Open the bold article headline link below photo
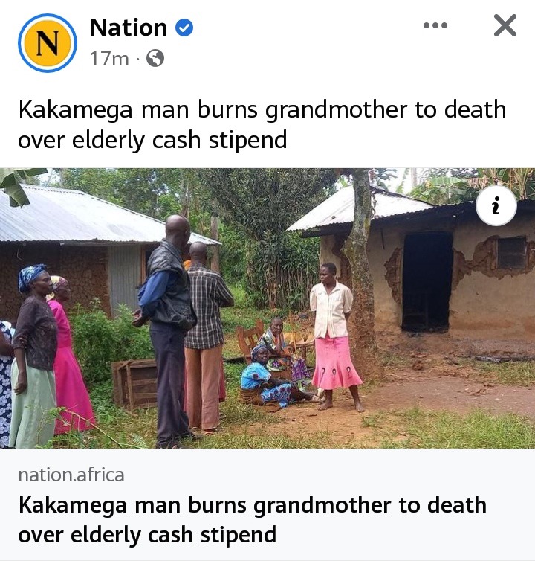 point(253,520)
